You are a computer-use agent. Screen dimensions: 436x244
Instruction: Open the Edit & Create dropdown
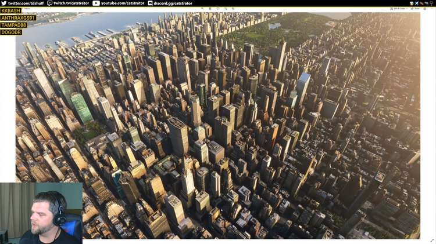(x=399, y=9)
